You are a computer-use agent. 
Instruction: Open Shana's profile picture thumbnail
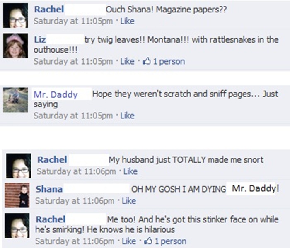point(17,195)
